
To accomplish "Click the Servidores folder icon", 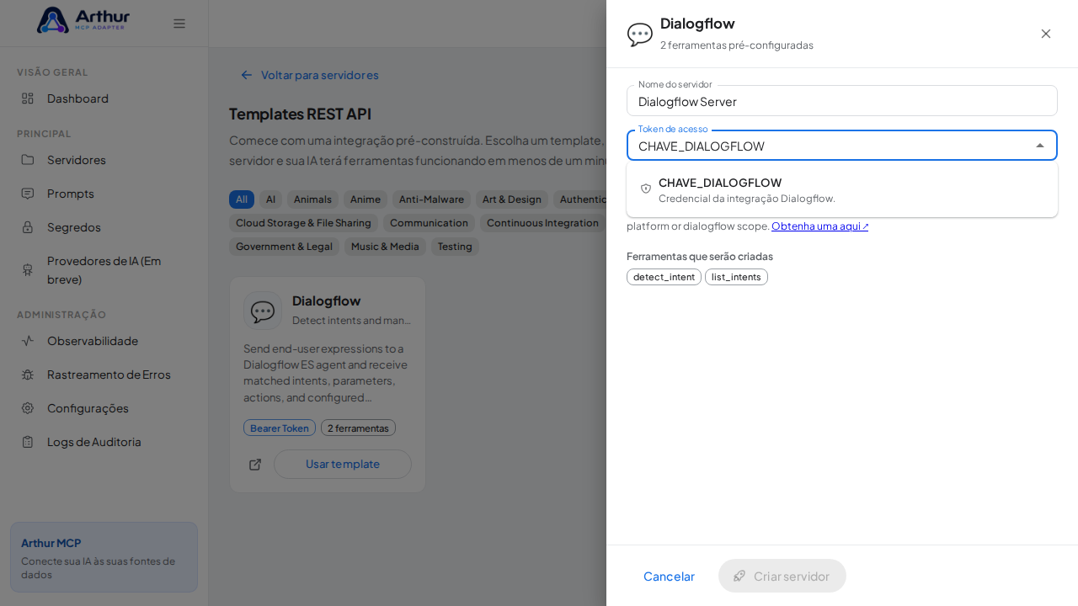I will pos(28,160).
